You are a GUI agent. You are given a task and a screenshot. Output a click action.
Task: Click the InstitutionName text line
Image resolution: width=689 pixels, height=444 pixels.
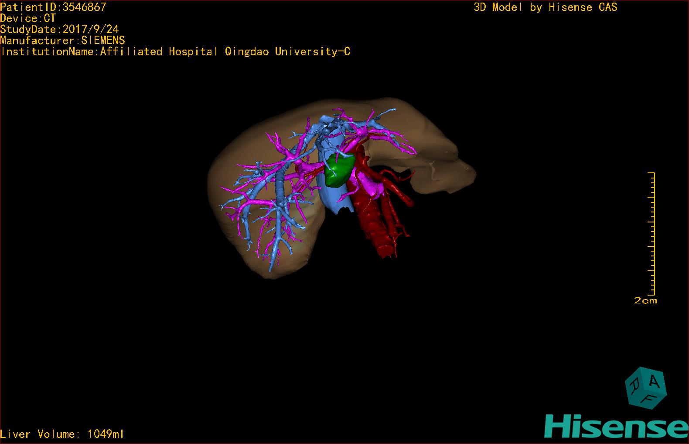[175, 52]
